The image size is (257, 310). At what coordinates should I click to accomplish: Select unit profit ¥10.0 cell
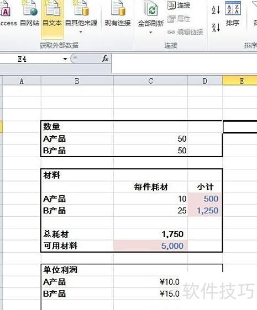point(150,282)
